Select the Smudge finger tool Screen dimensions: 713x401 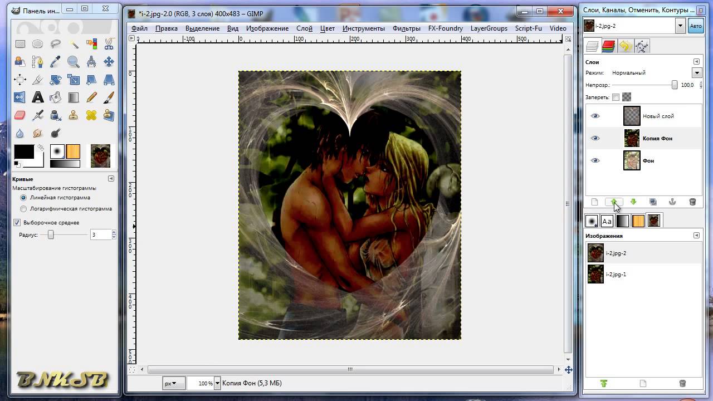pyautogui.click(x=37, y=133)
